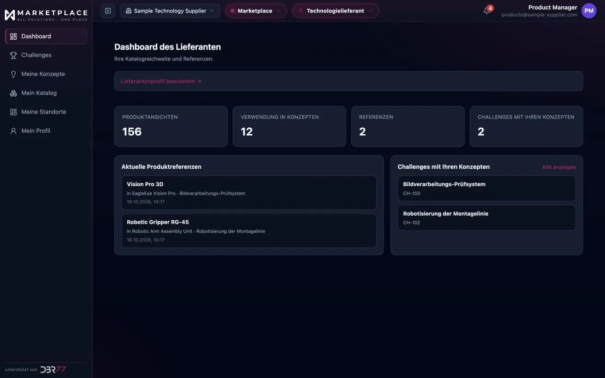
Task: Click the Challenges trophy icon
Action: tap(13, 55)
